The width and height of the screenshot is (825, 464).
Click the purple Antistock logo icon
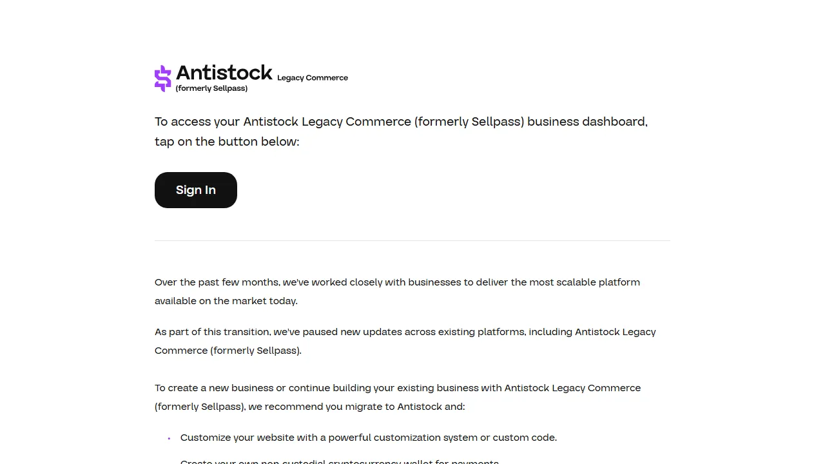pyautogui.click(x=162, y=78)
